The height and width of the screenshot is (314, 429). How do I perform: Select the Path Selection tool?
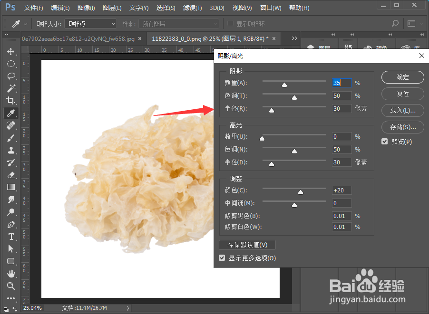click(x=11, y=249)
